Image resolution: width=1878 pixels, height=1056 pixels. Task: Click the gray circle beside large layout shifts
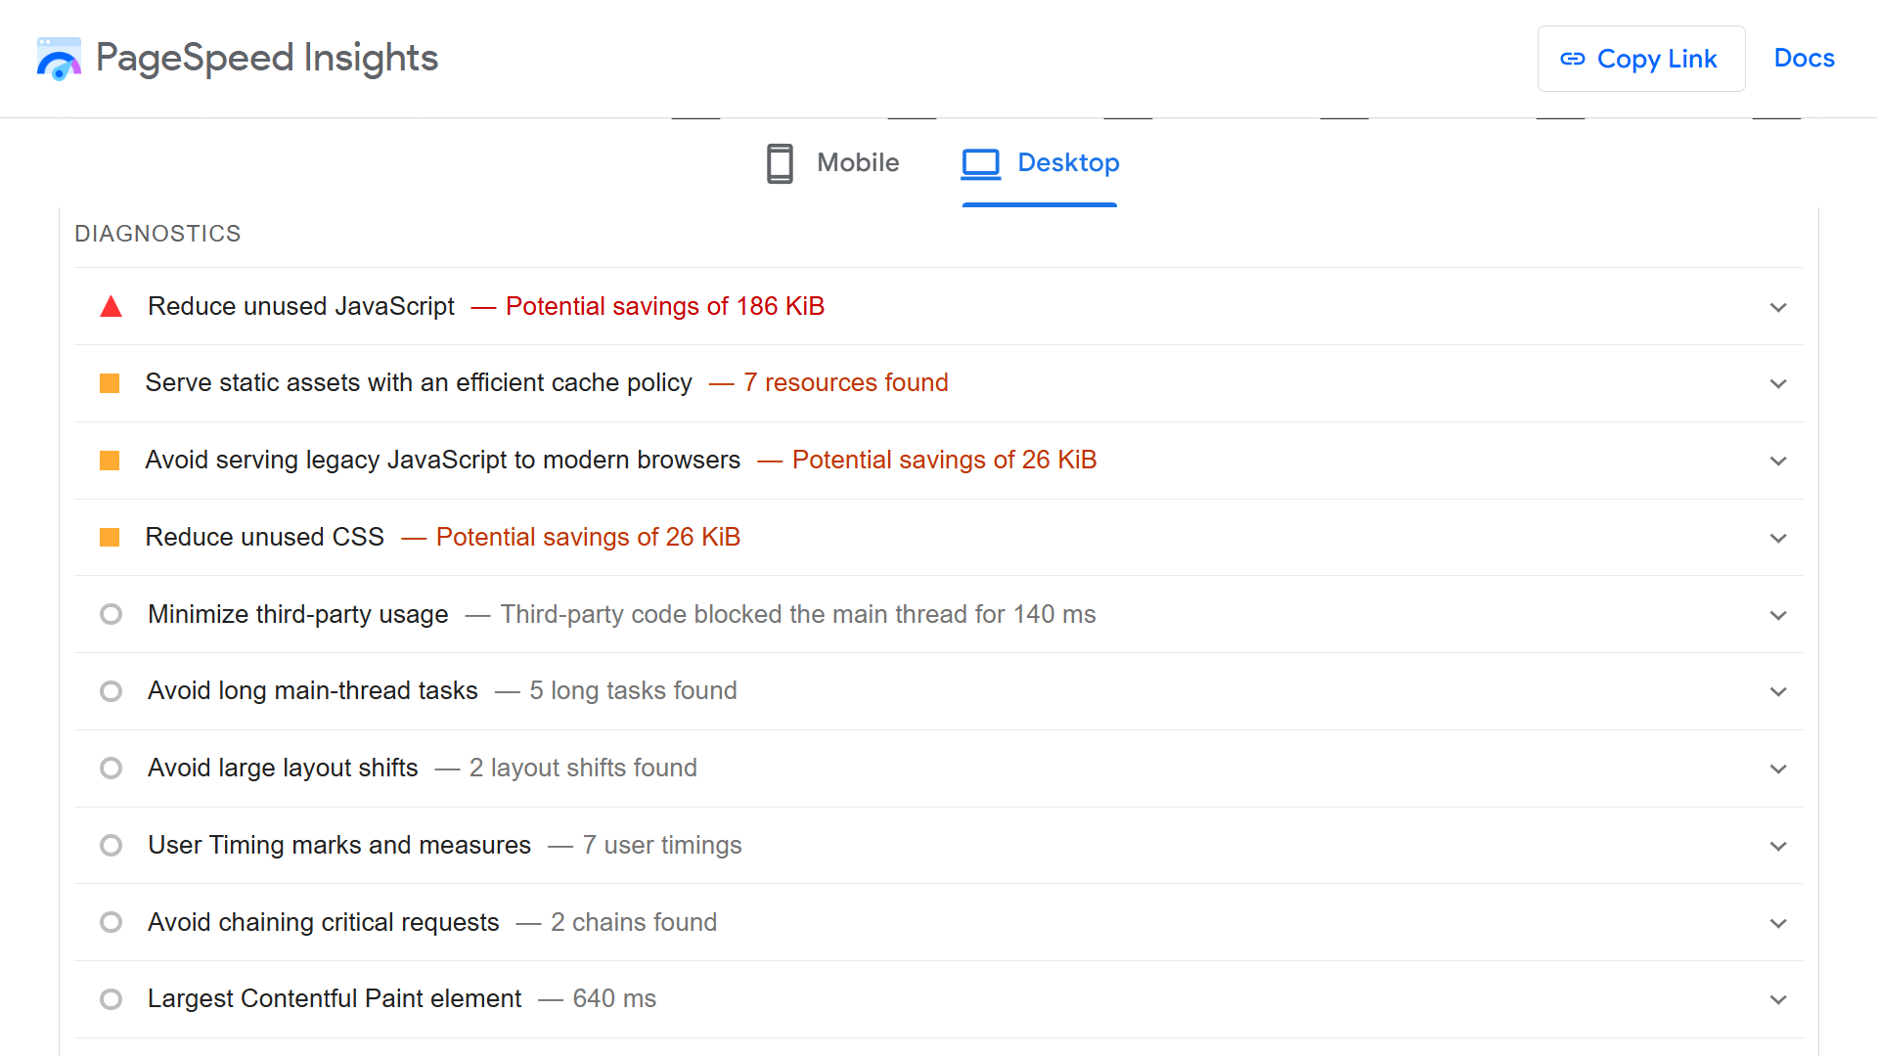111,769
